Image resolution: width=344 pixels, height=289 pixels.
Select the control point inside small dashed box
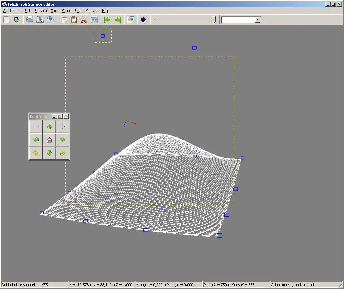tap(103, 36)
